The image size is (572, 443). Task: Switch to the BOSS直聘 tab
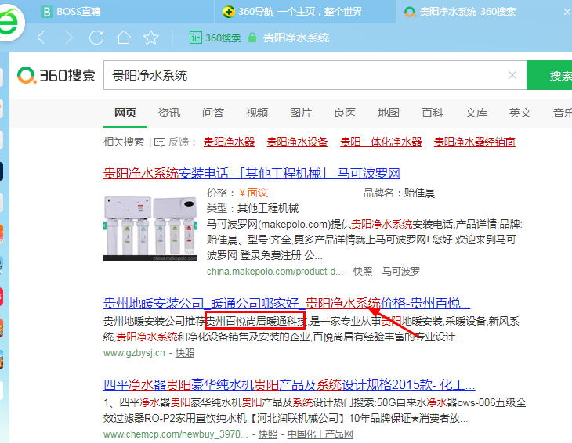coord(71,12)
